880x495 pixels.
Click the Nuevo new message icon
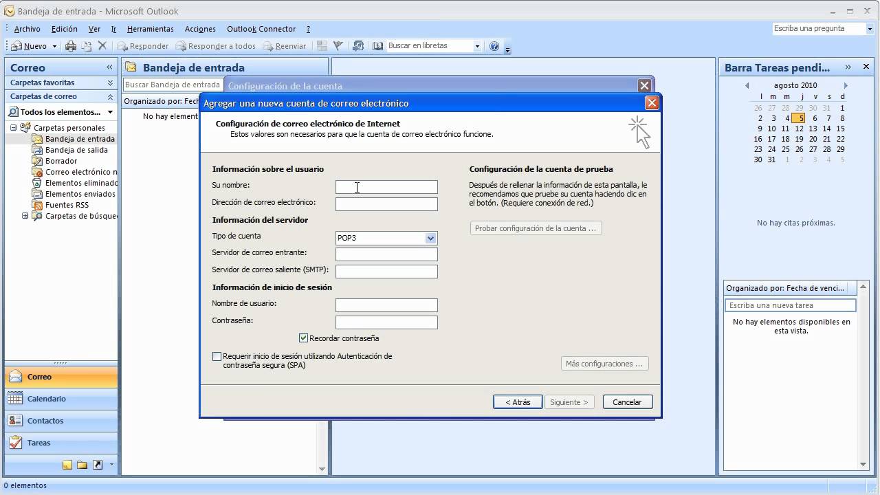(16, 46)
